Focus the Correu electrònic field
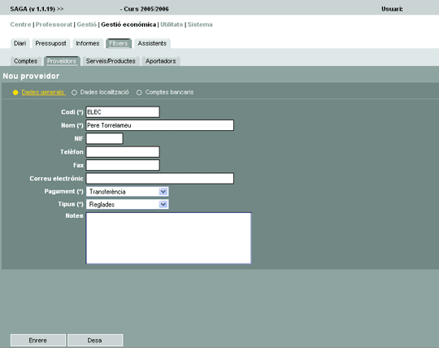 click(x=160, y=178)
